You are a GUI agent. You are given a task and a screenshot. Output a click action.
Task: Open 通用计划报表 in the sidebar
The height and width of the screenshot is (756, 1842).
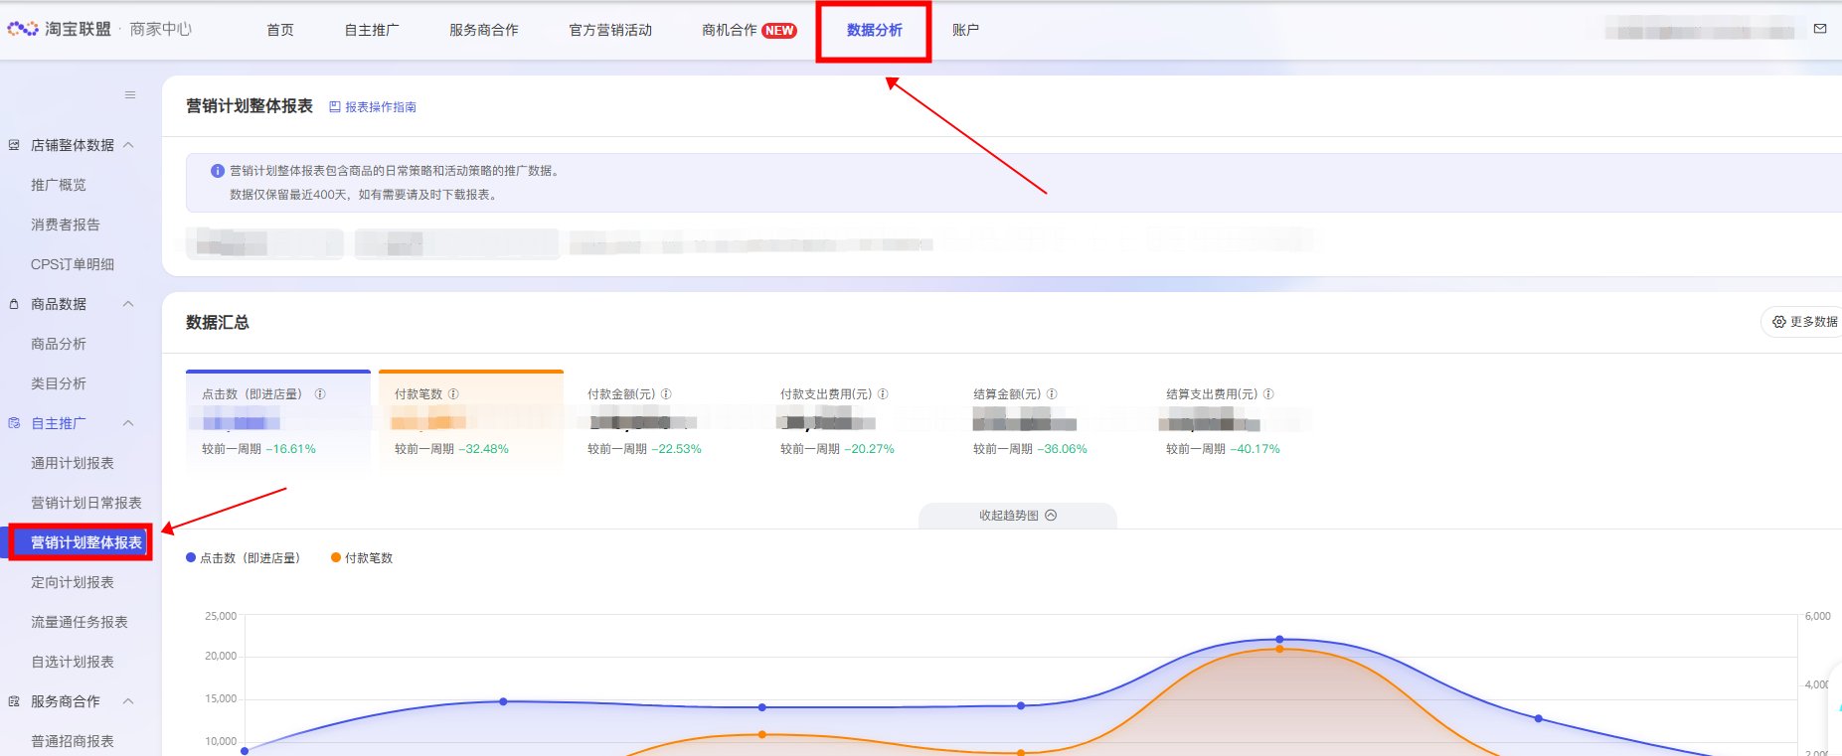pyautogui.click(x=73, y=463)
